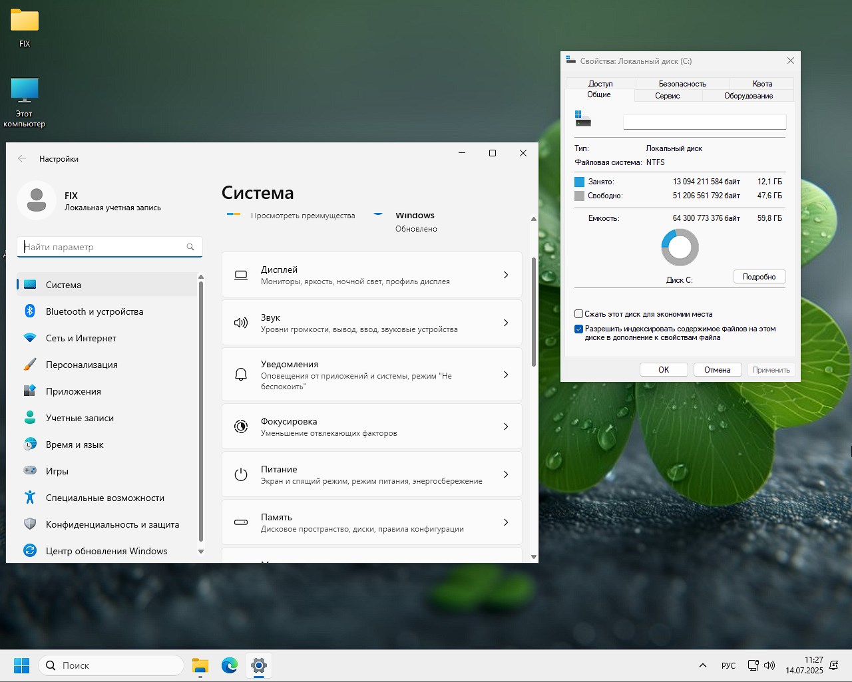
Task: Open Network & Internet via its Wi-Fi icon
Action: pyautogui.click(x=30, y=338)
